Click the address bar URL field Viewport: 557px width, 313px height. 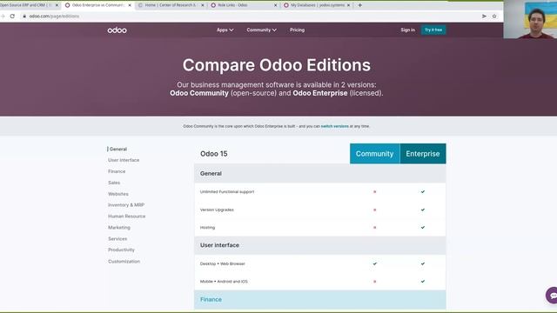pos(249,16)
